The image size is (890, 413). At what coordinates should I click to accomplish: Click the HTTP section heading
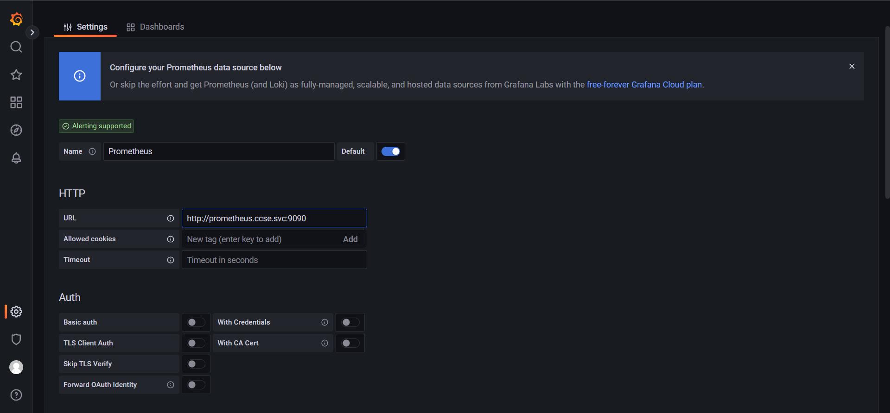pos(72,194)
